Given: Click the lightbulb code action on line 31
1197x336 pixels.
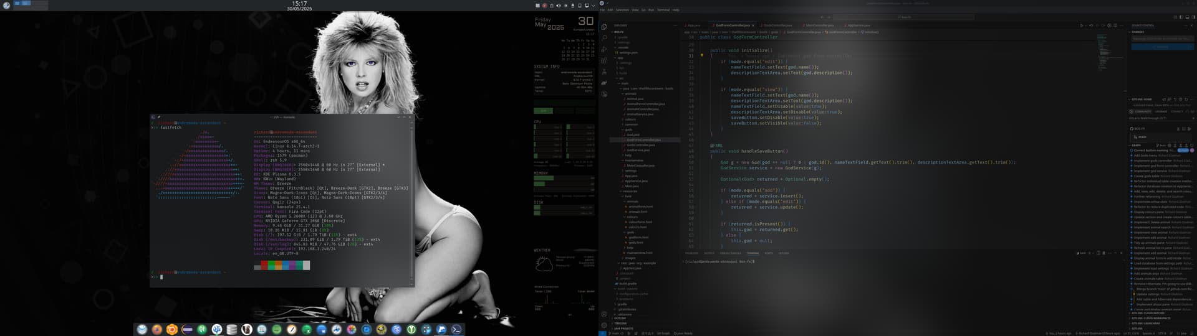Looking at the screenshot, I should click(702, 55).
